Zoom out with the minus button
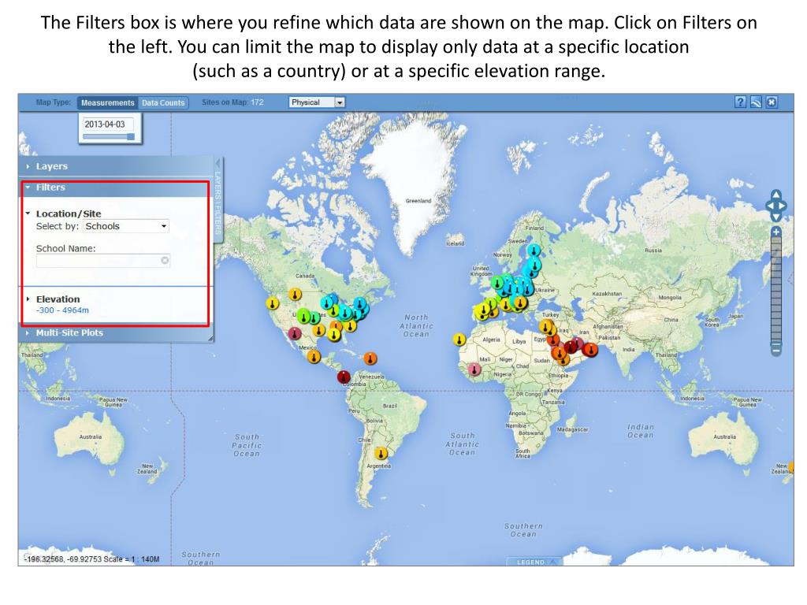Viewport: 807px width, 605px height. (x=776, y=351)
